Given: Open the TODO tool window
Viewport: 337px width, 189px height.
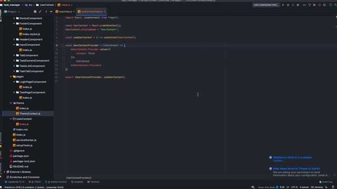Looking at the screenshot, I should click(35, 182).
